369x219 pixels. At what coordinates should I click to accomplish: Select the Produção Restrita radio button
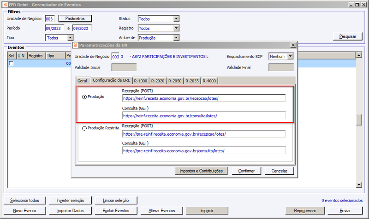click(84, 128)
